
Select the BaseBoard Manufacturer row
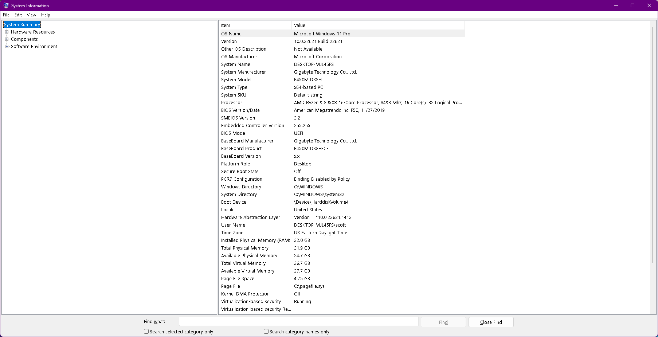[x=342, y=141]
